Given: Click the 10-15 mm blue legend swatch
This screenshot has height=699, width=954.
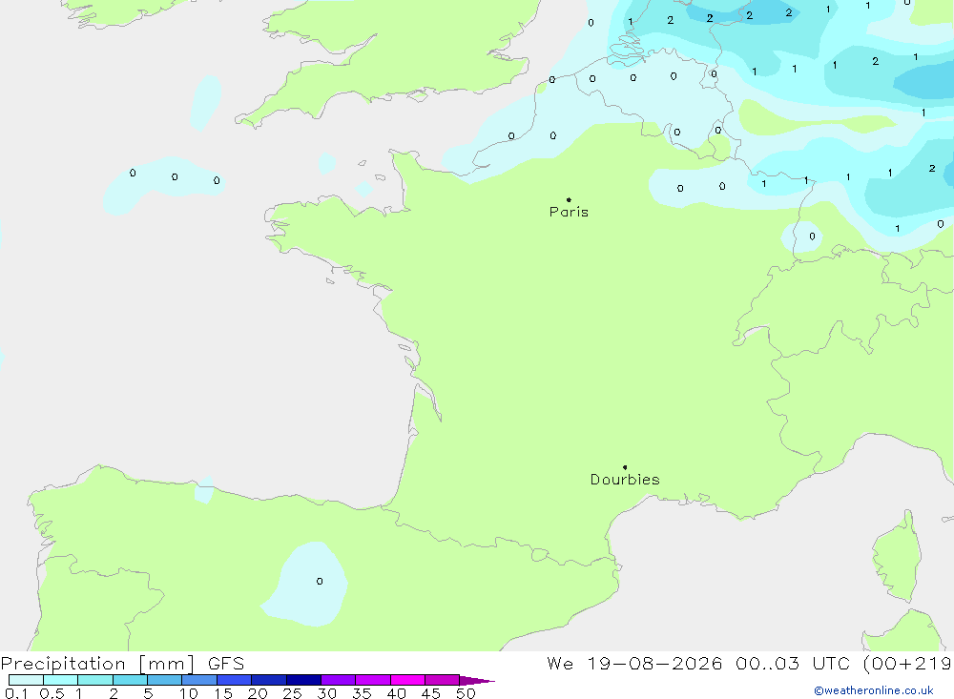Looking at the screenshot, I should [199, 680].
